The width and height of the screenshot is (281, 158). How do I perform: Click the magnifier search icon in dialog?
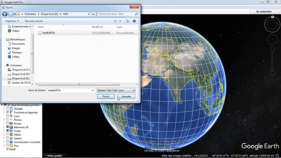(136, 14)
